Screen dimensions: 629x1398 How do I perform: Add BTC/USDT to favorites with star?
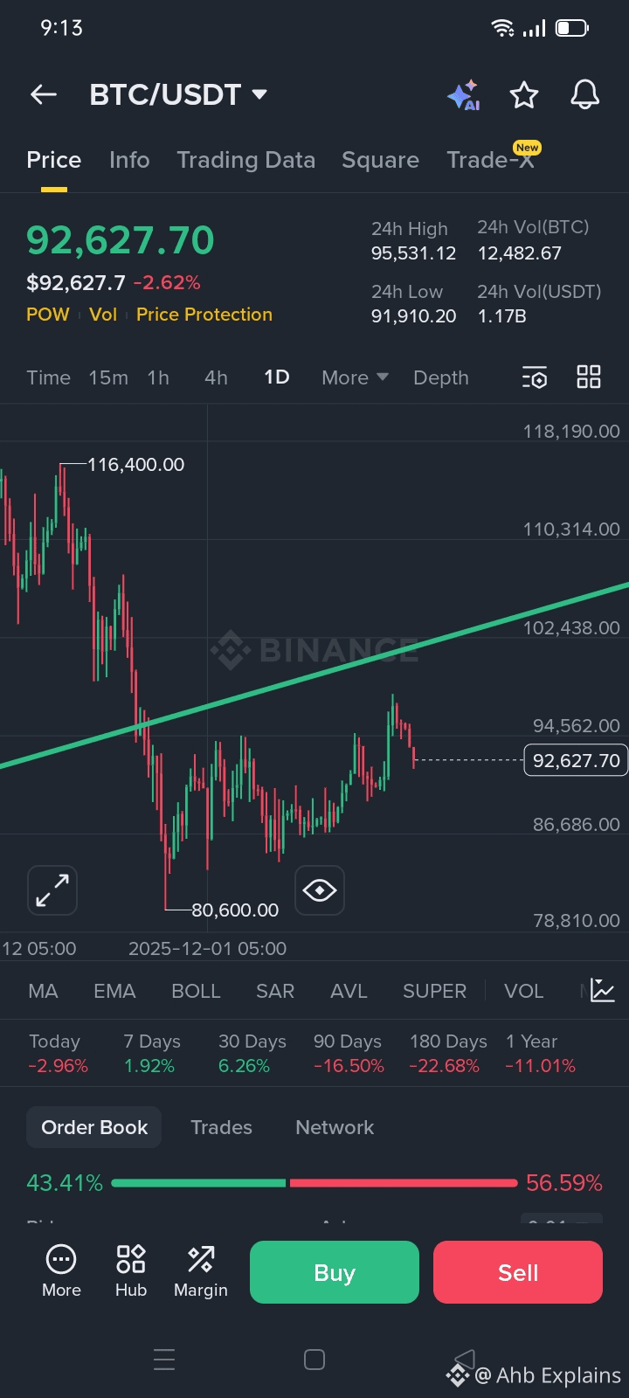pyautogui.click(x=524, y=94)
